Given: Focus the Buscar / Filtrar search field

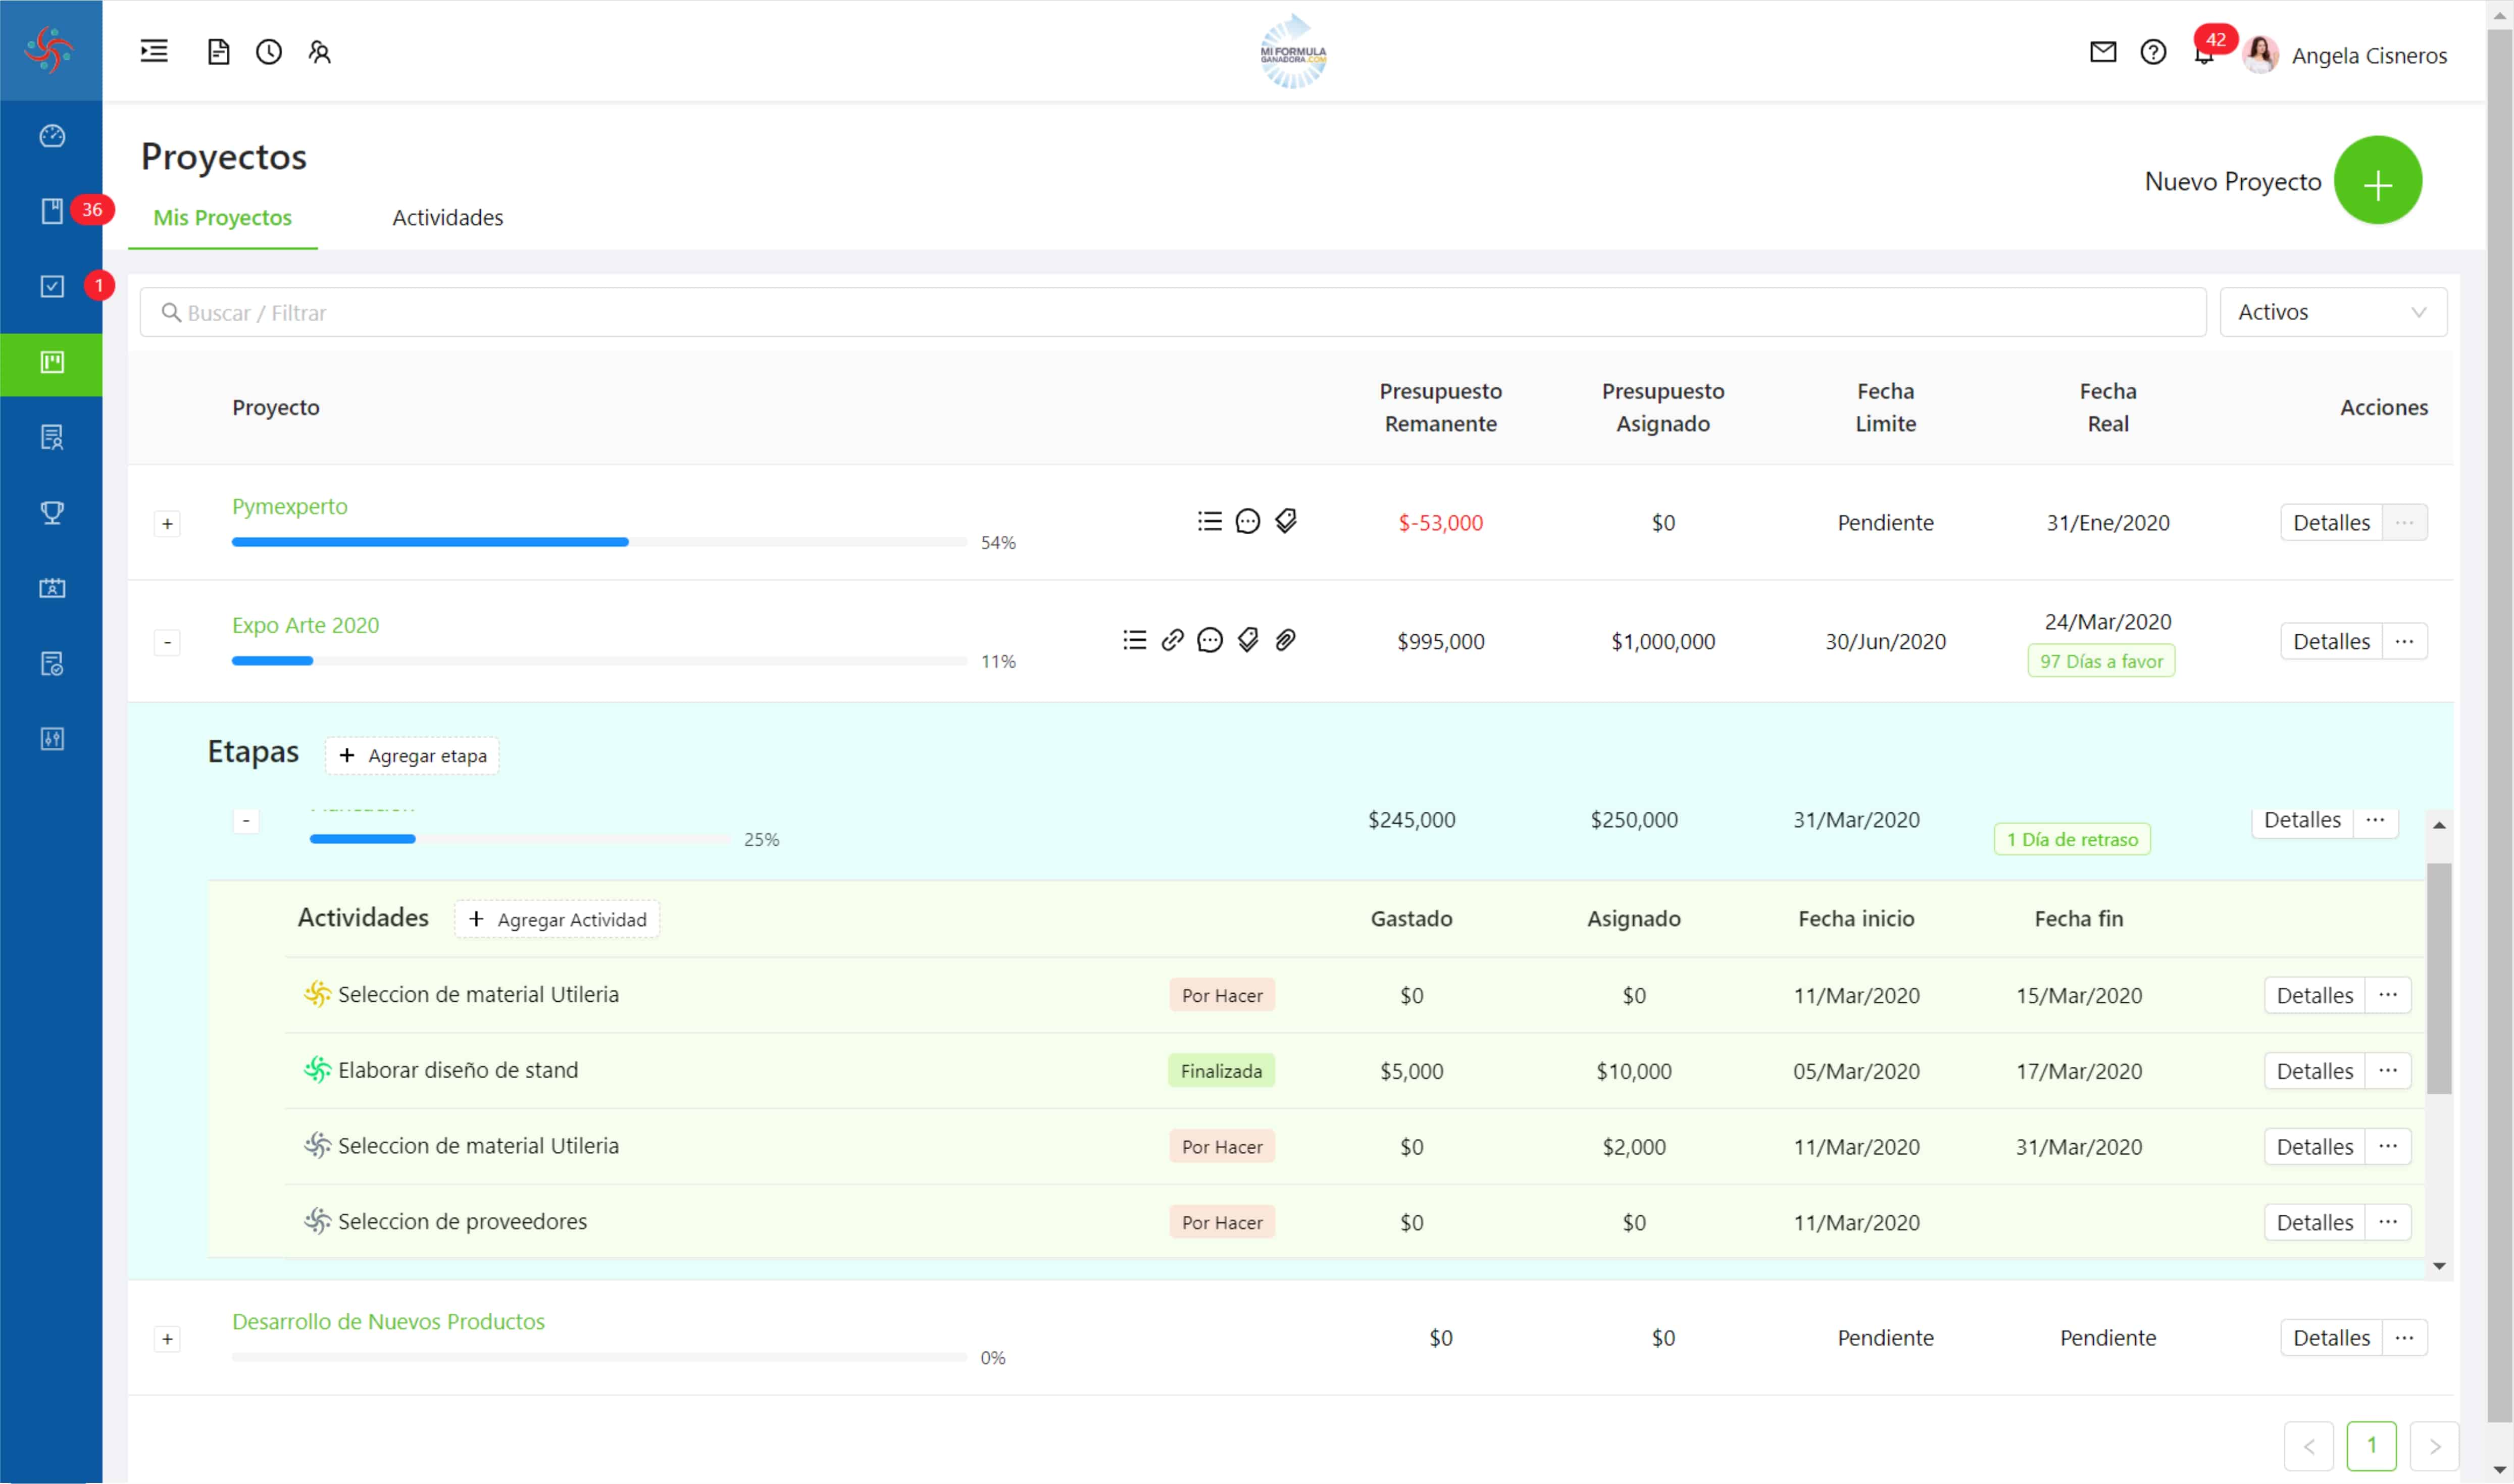Looking at the screenshot, I should pos(1172,312).
